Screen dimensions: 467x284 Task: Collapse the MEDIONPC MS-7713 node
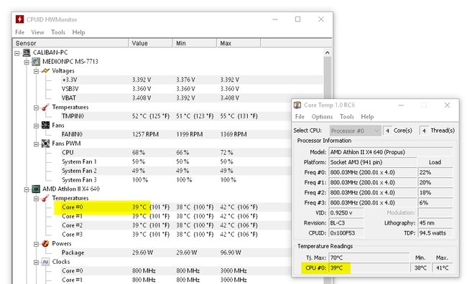27,62
